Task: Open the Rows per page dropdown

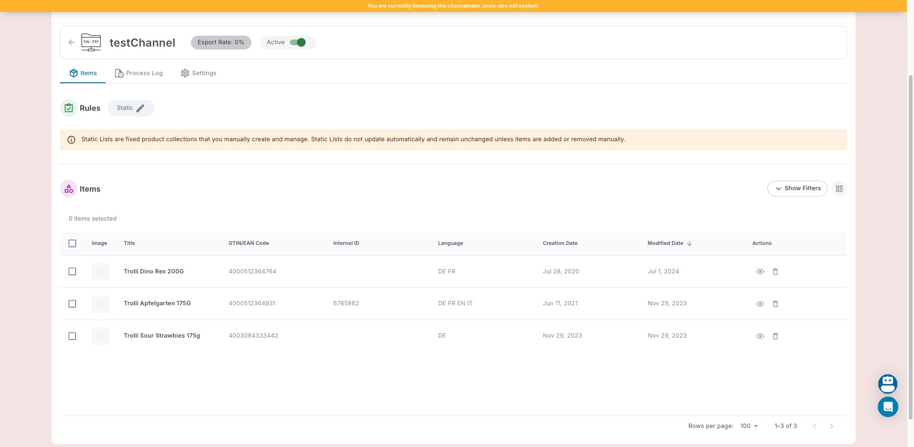Action: pos(749,426)
